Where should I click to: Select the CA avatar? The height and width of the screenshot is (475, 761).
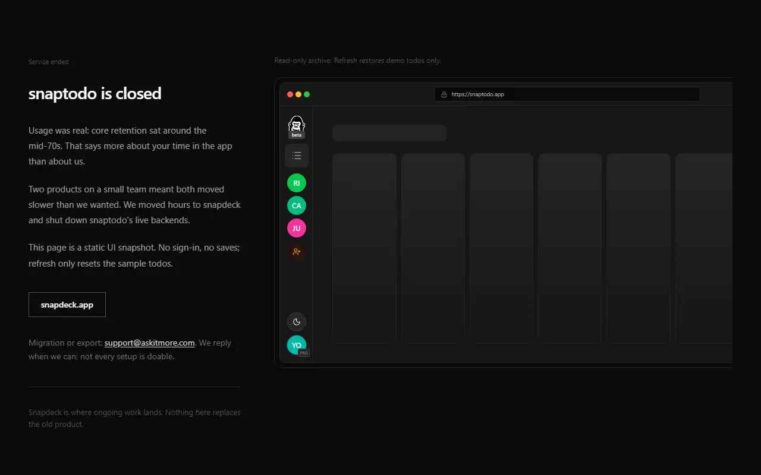pyautogui.click(x=297, y=205)
